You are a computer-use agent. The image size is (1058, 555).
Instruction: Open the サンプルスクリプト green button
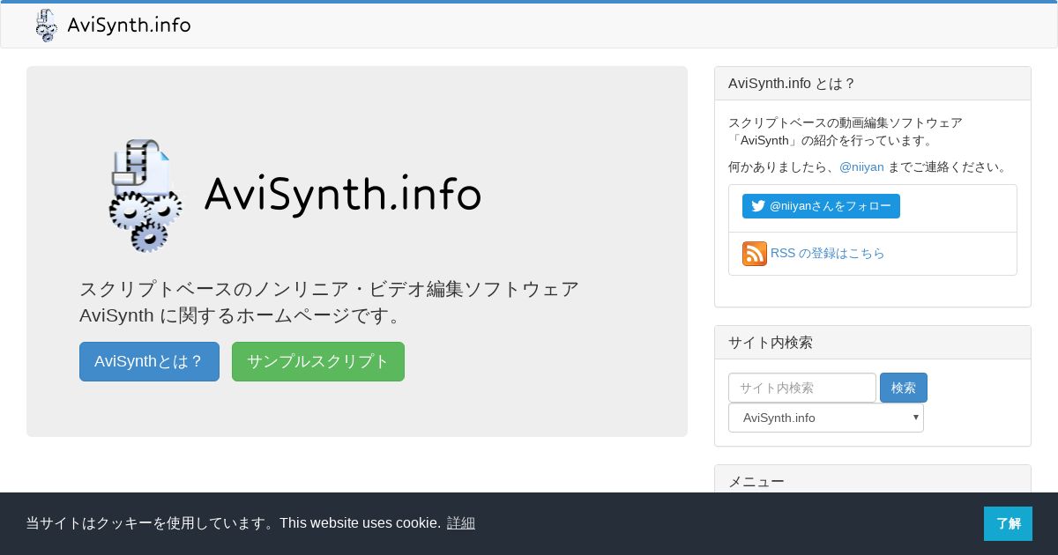[318, 361]
